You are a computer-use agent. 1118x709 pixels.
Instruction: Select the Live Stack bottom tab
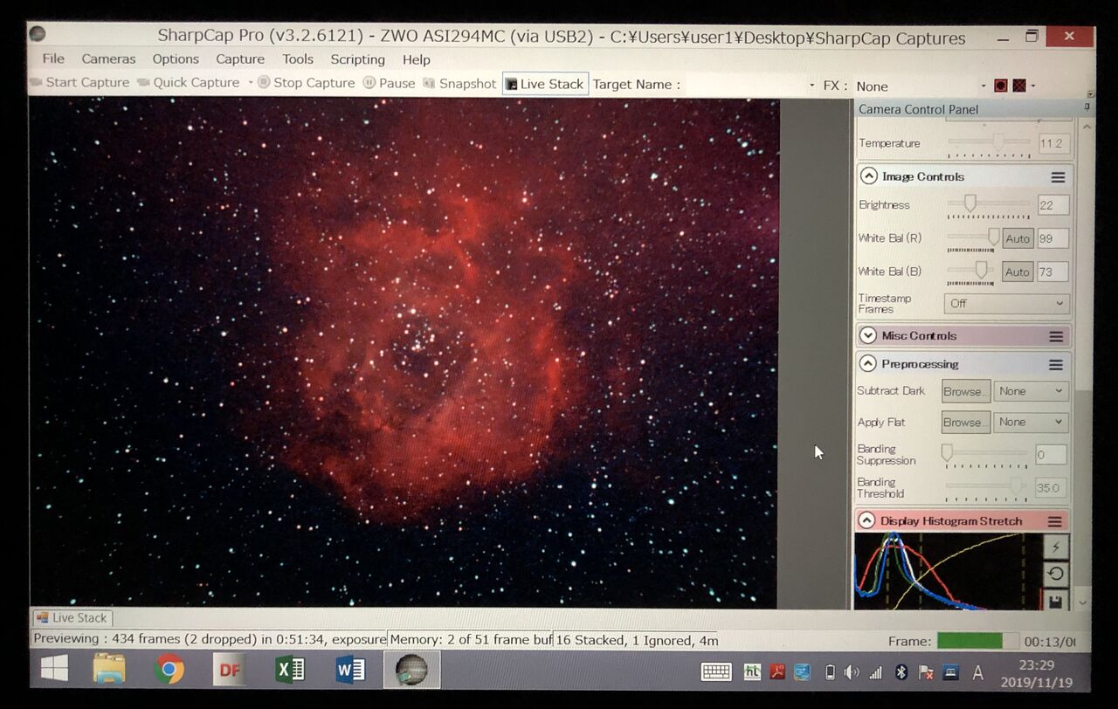[72, 617]
